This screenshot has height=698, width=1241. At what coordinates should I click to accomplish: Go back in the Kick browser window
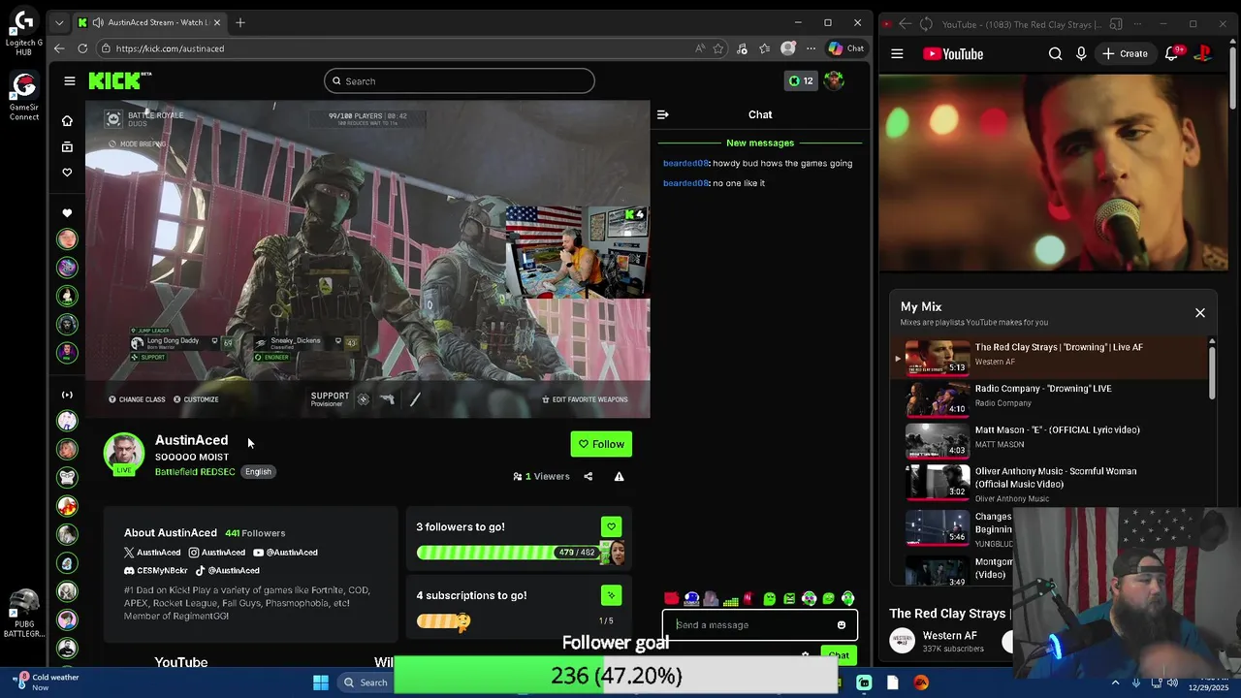(60, 48)
